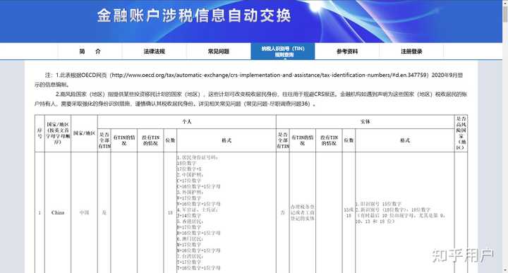Click the scrollbar down arrow
This screenshot has width=508, height=273.
pyautogui.click(x=505, y=269)
